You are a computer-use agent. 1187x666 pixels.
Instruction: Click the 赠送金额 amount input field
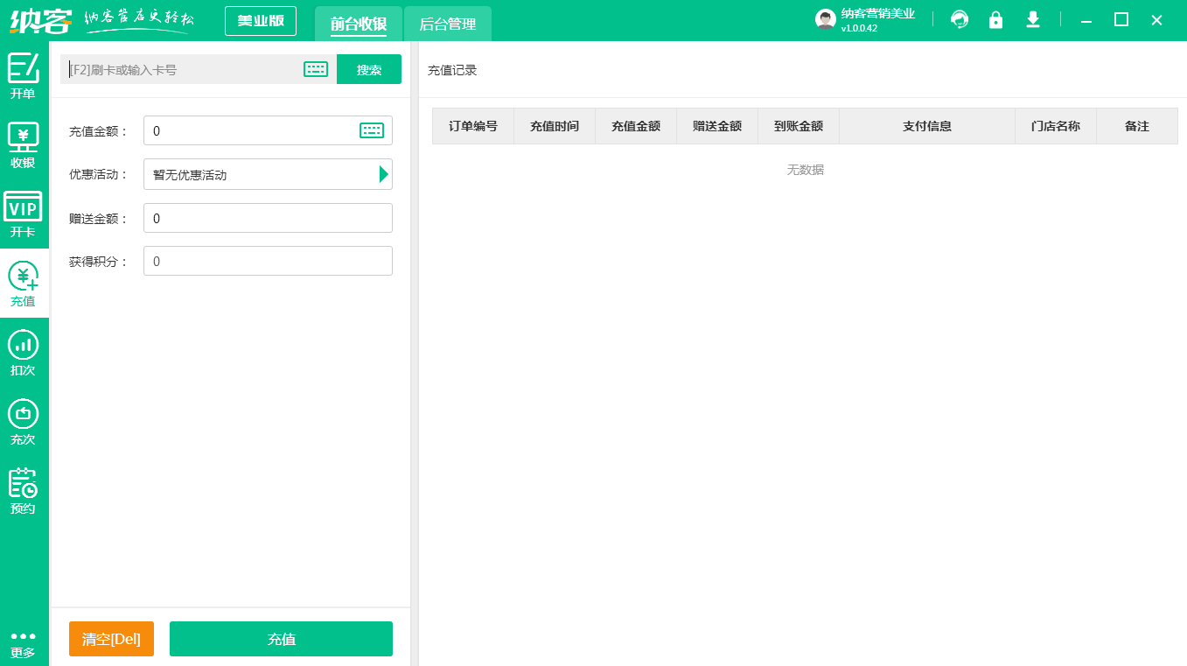point(268,217)
